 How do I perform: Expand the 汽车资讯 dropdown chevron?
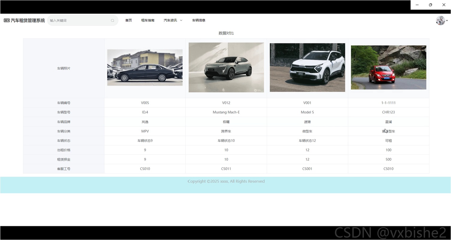181,20
